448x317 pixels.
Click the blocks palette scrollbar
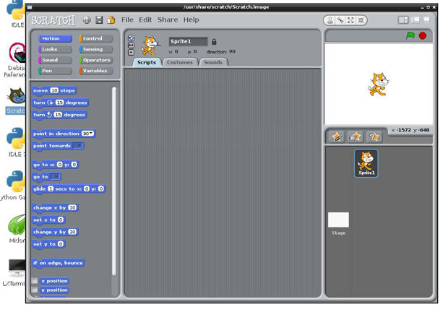pyautogui.click(x=114, y=181)
